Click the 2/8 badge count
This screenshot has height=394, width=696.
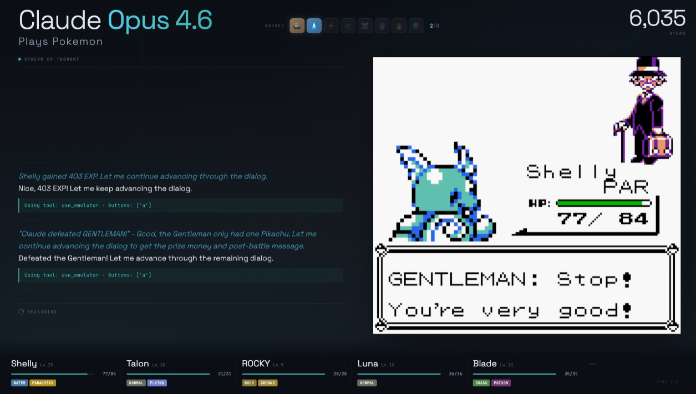click(x=435, y=26)
